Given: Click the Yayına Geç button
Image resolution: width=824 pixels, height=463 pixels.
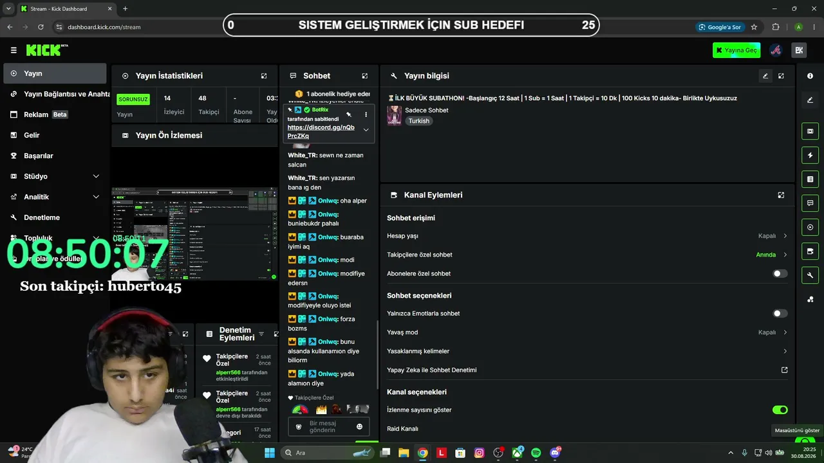Looking at the screenshot, I should click(736, 50).
